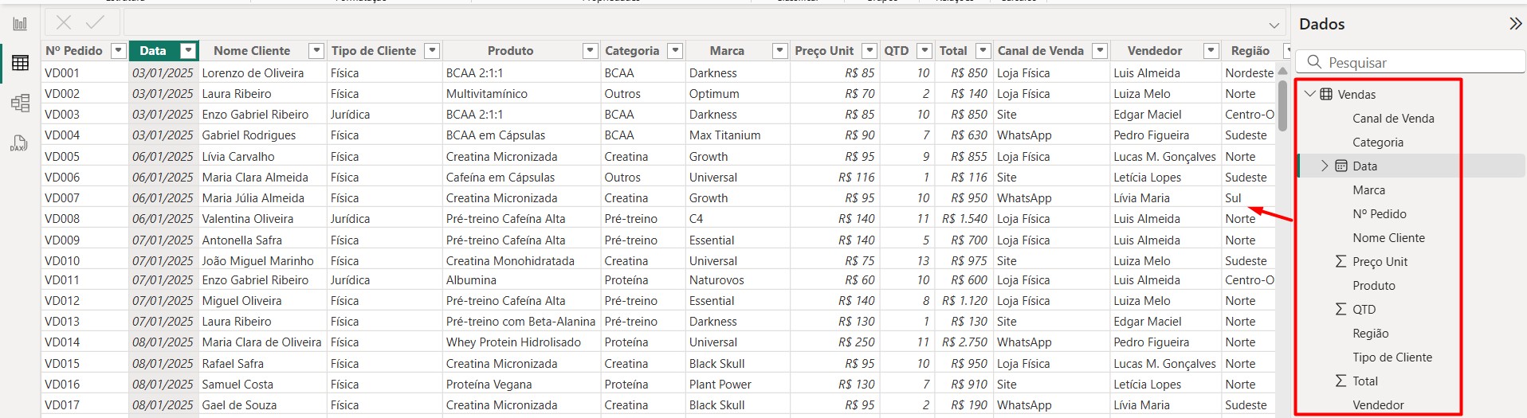Expand the formula bar chevron
The height and width of the screenshot is (418, 1527).
1274,25
